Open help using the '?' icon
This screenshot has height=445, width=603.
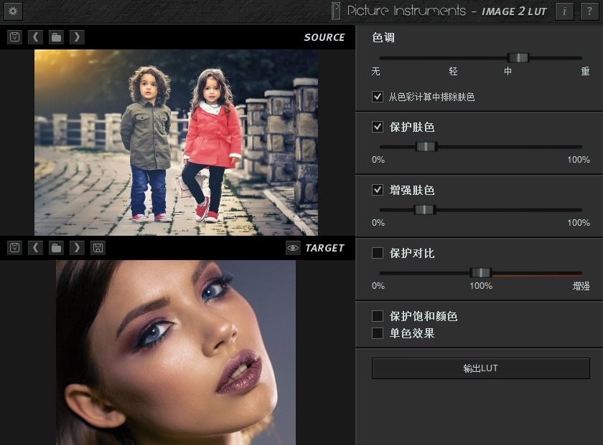coord(589,11)
